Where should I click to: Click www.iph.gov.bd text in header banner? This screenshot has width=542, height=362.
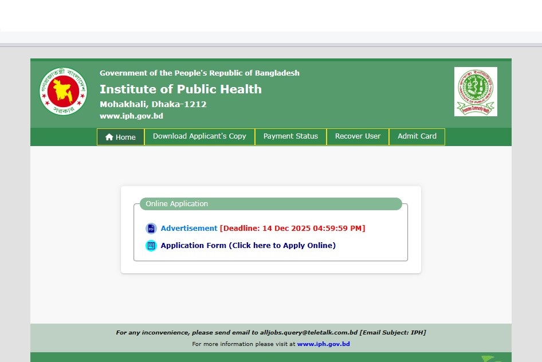point(131,116)
